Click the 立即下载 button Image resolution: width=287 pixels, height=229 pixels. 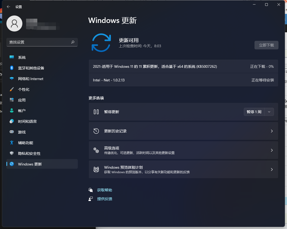266,45
